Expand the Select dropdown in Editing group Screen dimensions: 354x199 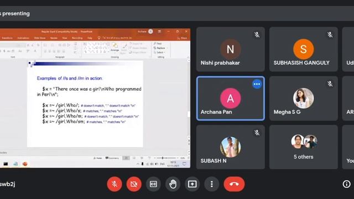pos(159,53)
